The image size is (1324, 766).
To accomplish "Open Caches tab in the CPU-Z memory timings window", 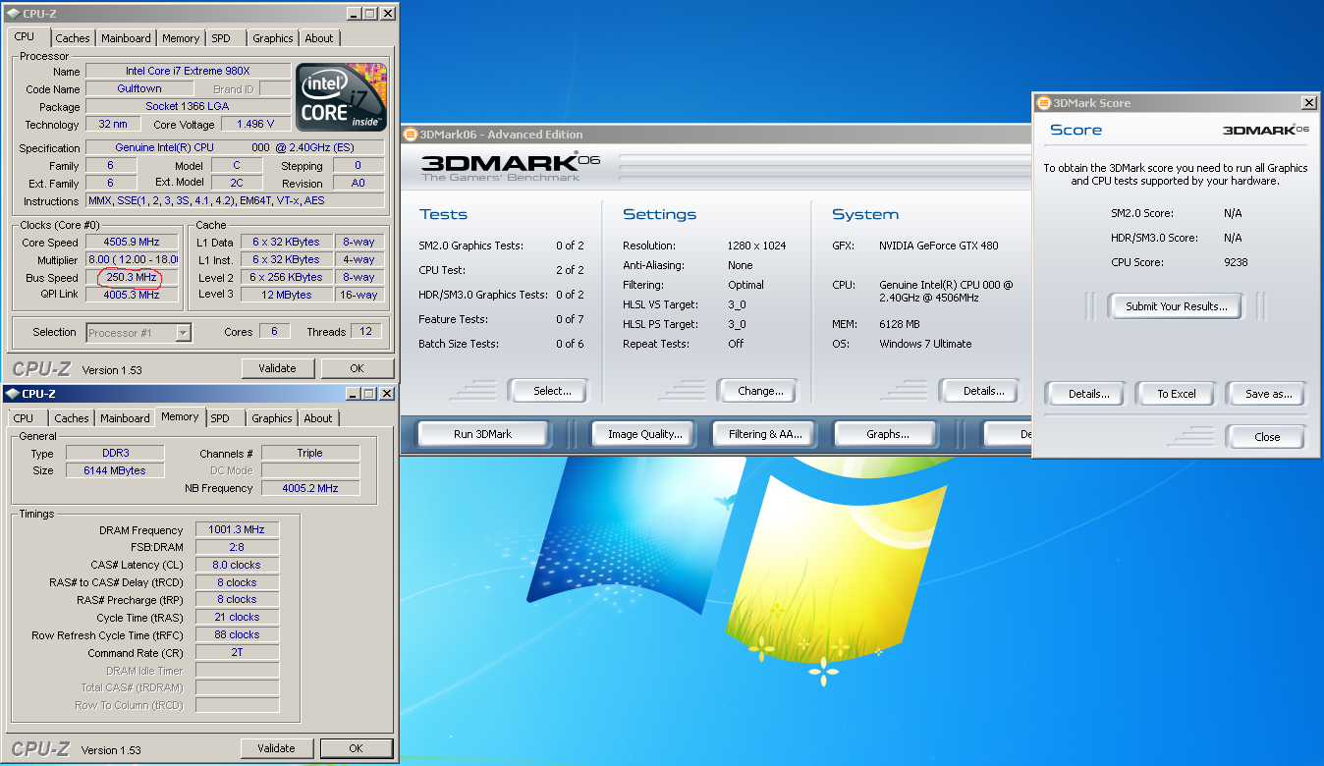I will [x=72, y=418].
